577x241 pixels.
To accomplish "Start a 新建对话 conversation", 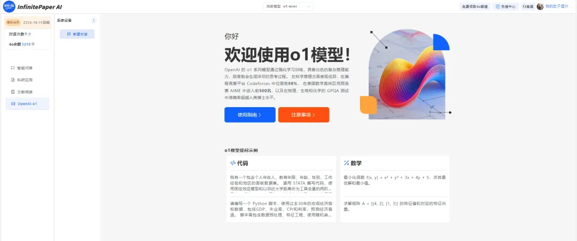I will (x=77, y=34).
